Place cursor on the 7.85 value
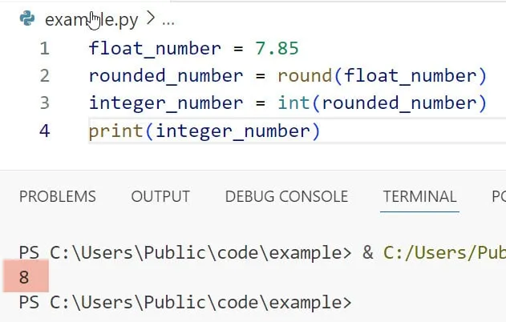This screenshot has width=506, height=322. coord(277,48)
